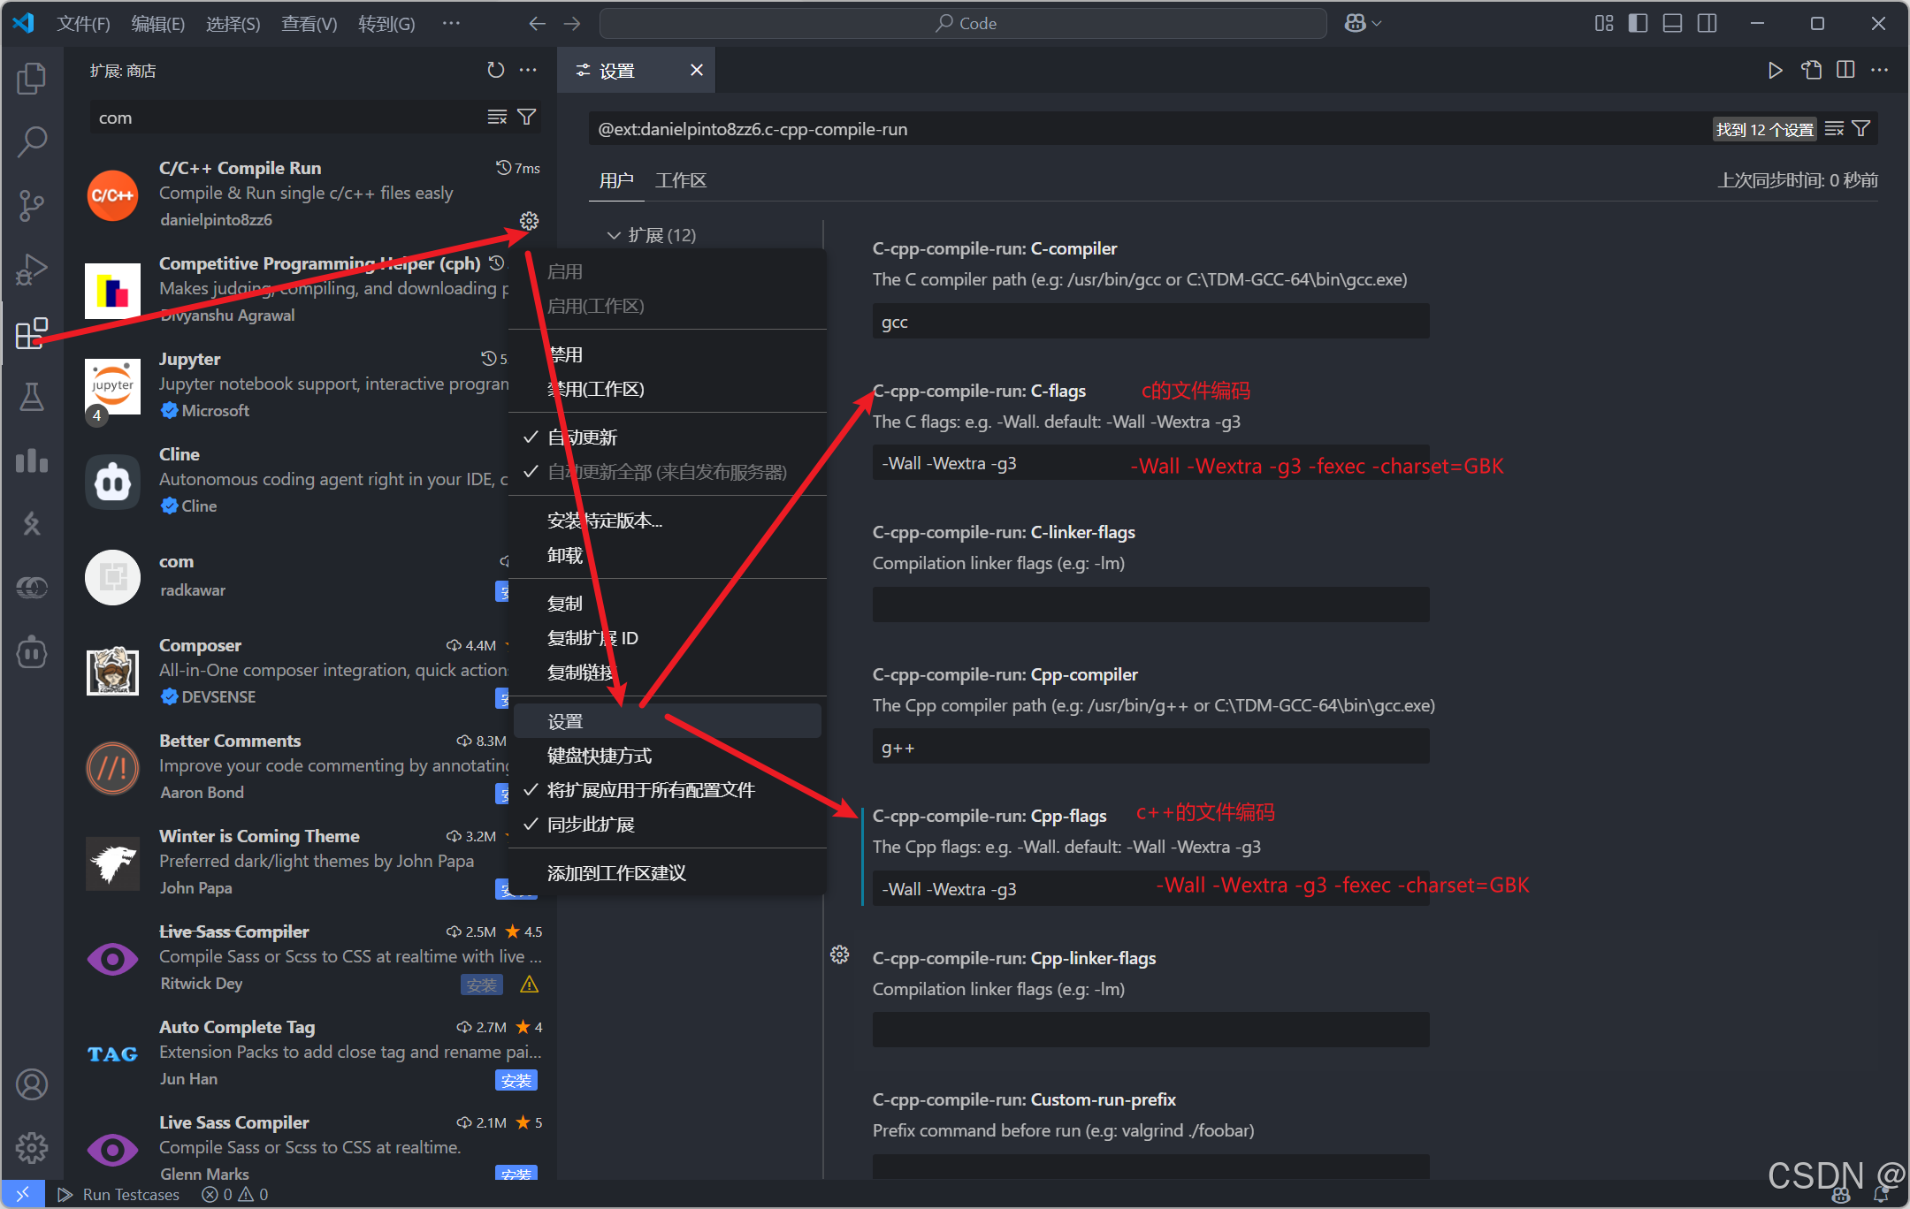
Task: Select 设置 in the context menu
Action: pyautogui.click(x=565, y=721)
